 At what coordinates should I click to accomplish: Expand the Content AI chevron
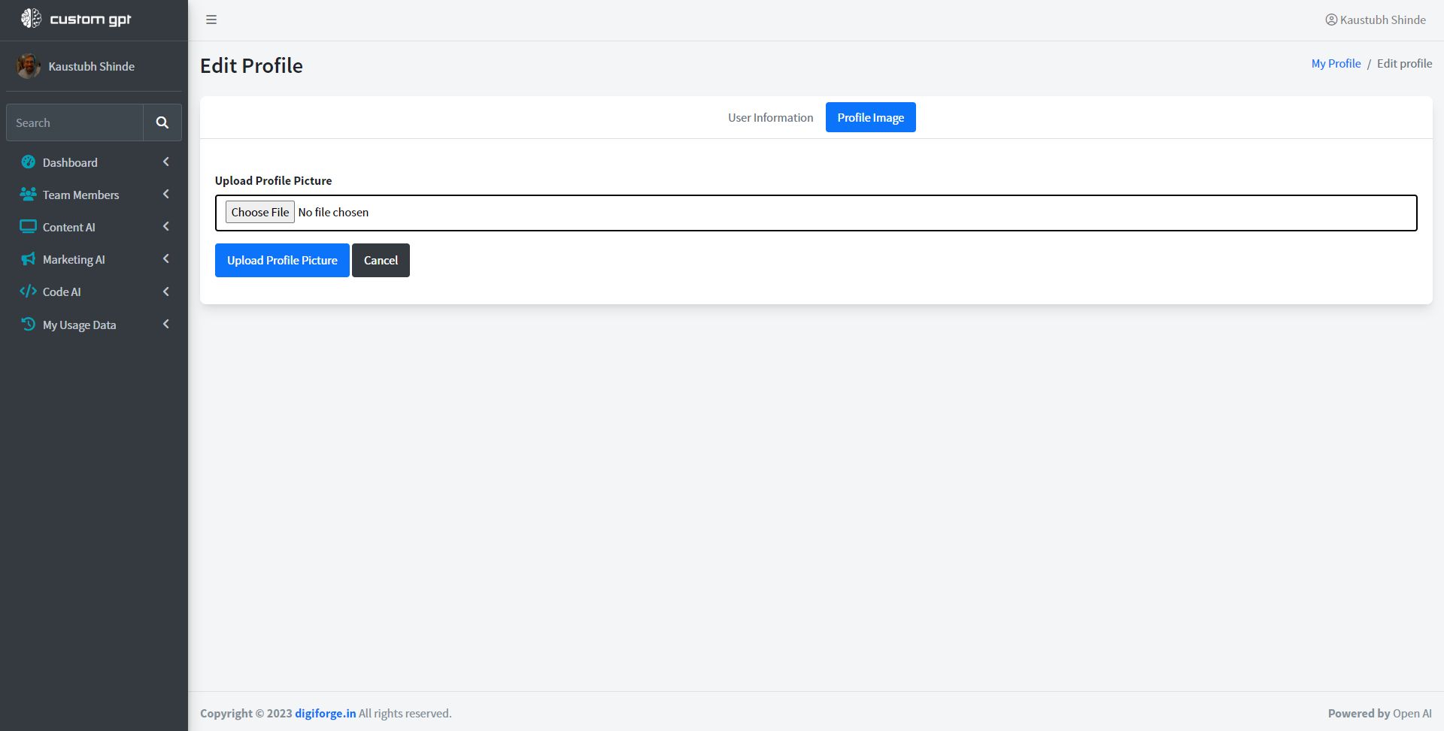(166, 226)
